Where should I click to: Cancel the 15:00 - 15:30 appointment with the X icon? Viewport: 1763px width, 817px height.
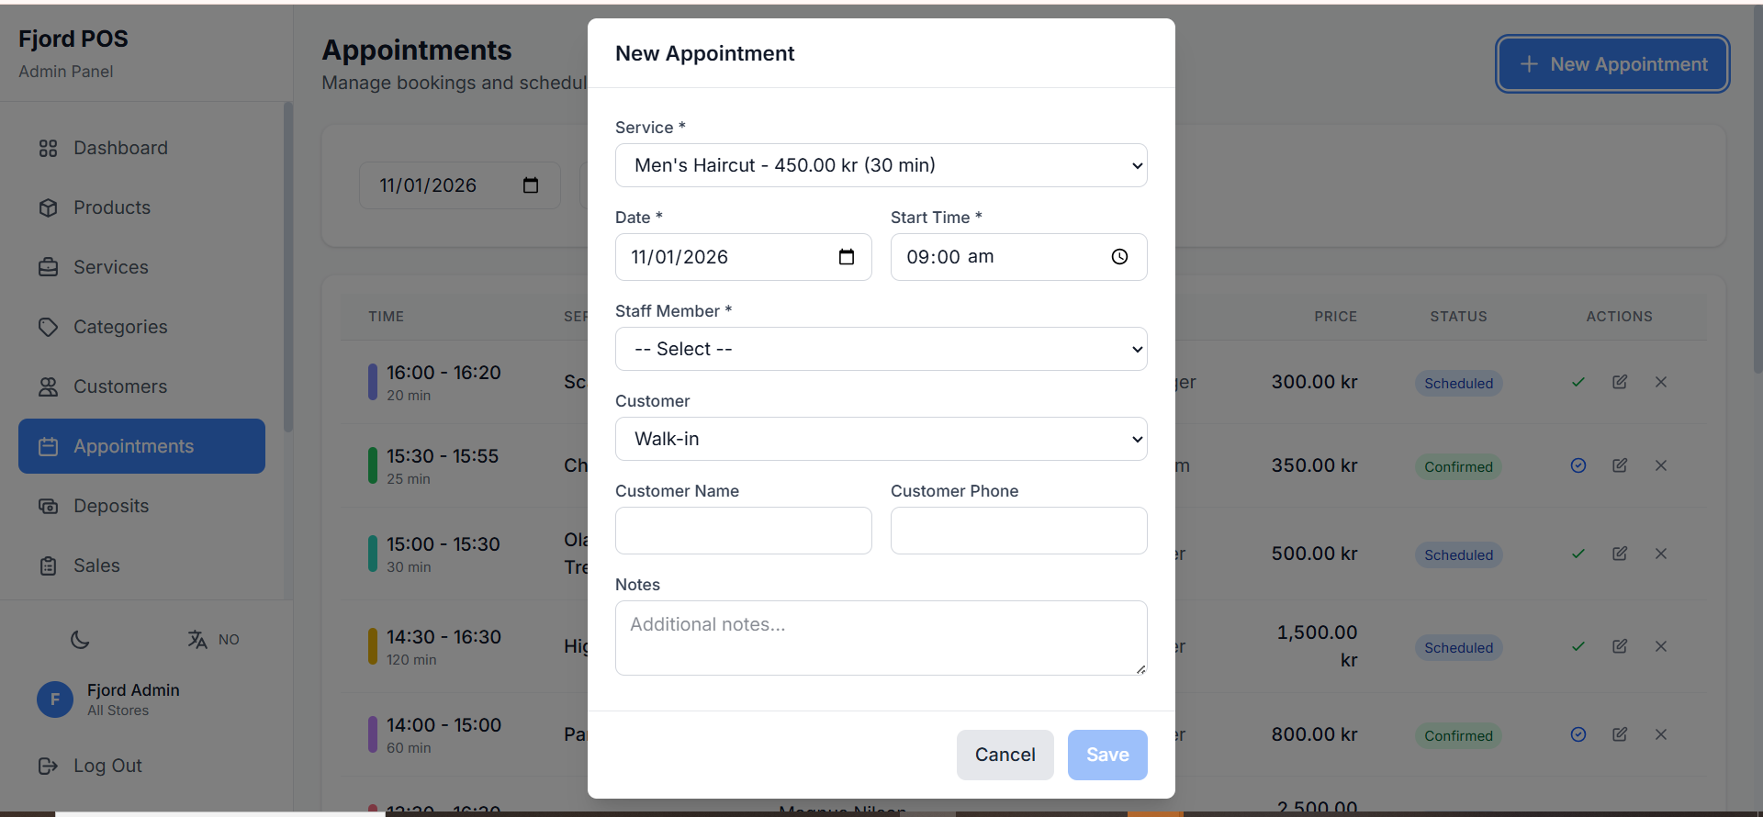(x=1660, y=554)
